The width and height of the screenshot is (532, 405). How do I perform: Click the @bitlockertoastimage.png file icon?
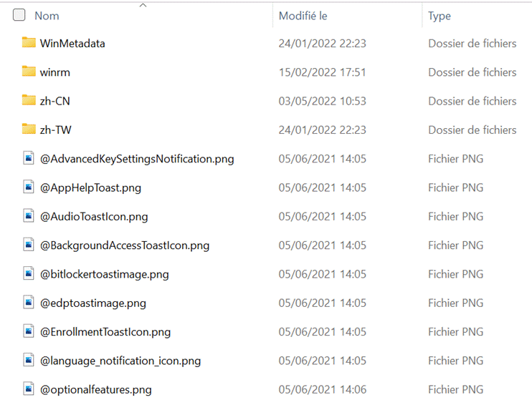click(29, 273)
